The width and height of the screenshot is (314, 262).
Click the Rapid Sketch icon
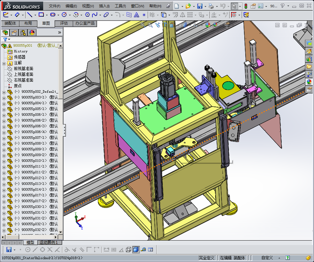coord(246,15)
